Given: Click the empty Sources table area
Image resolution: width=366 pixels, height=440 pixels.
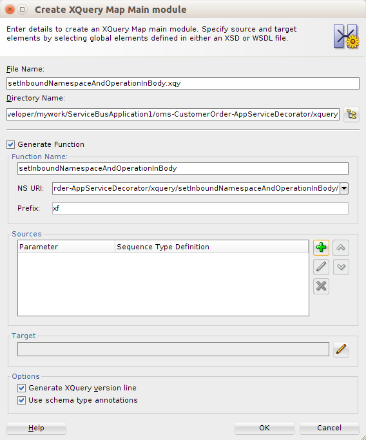Looking at the screenshot, I should [x=164, y=284].
